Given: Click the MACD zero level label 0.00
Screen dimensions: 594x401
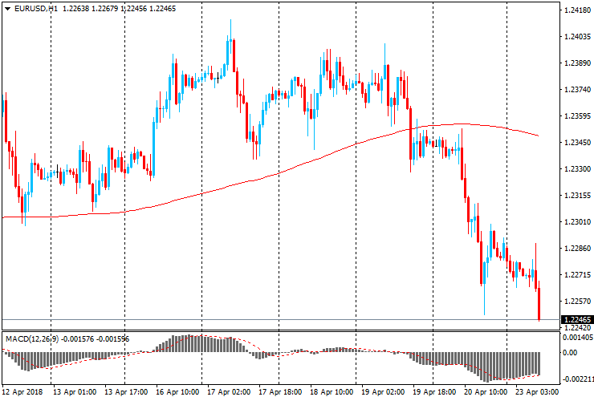Looking at the screenshot, I should [x=570, y=353].
